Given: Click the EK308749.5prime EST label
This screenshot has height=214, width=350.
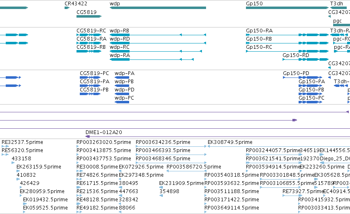Looking at the screenshot, I should pos(230,142).
